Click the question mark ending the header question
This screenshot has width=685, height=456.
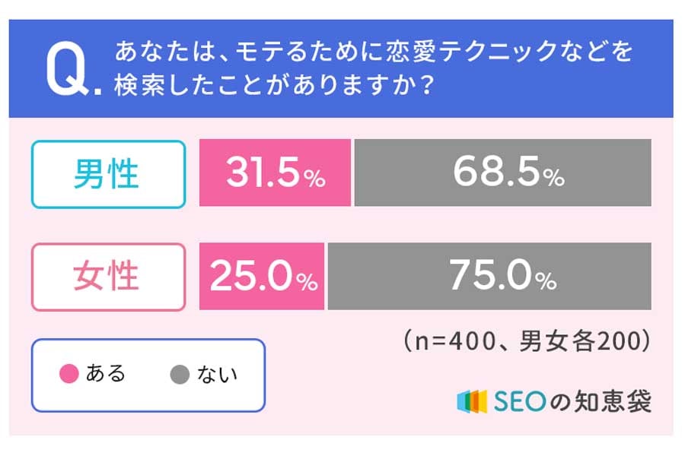427,85
